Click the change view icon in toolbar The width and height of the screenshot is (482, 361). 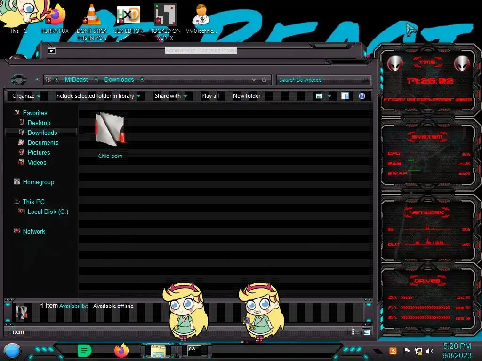(319, 96)
